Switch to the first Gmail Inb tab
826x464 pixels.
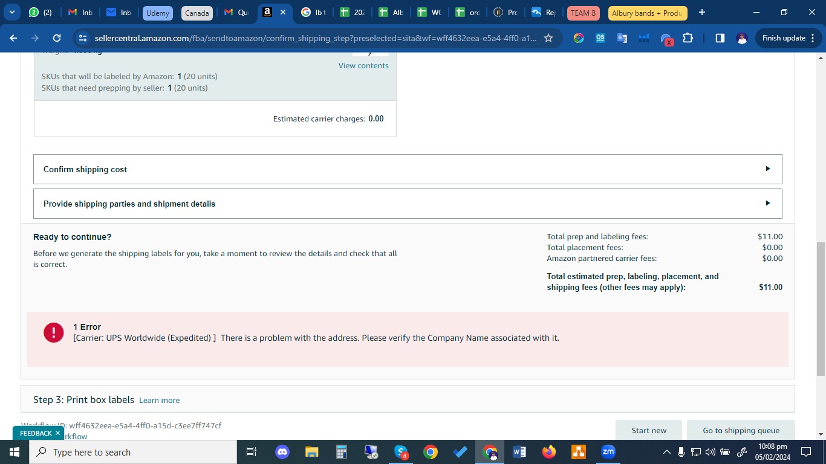81,12
